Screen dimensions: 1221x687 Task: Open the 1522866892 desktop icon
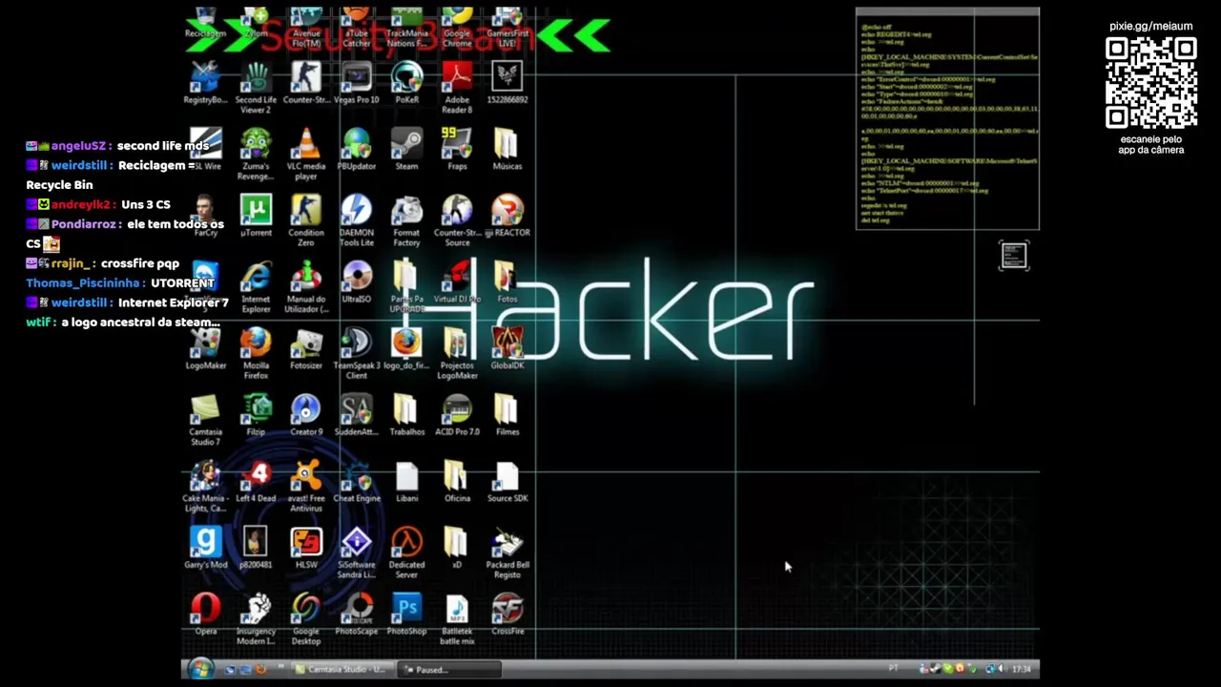(x=507, y=83)
